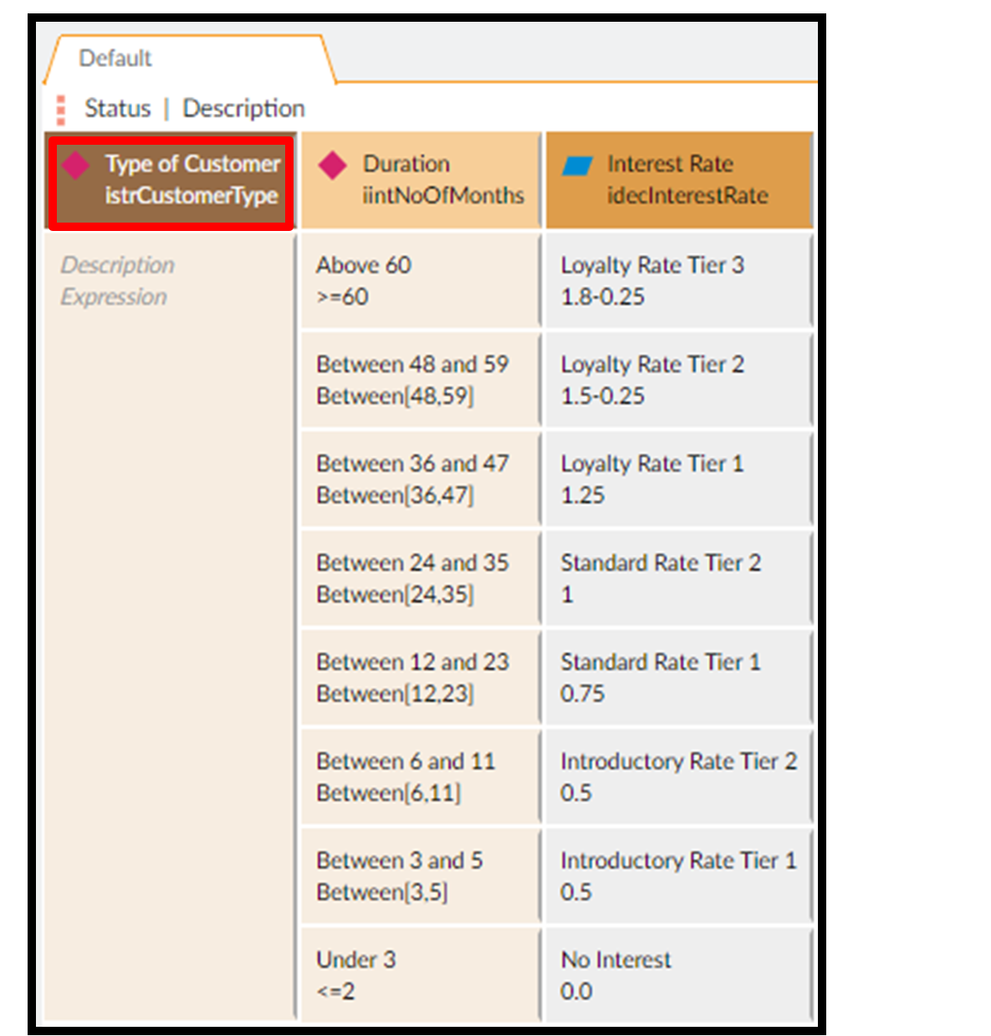The height and width of the screenshot is (1036, 991).
Task: Select the Between 24 and 35 cell
Action: (421, 579)
